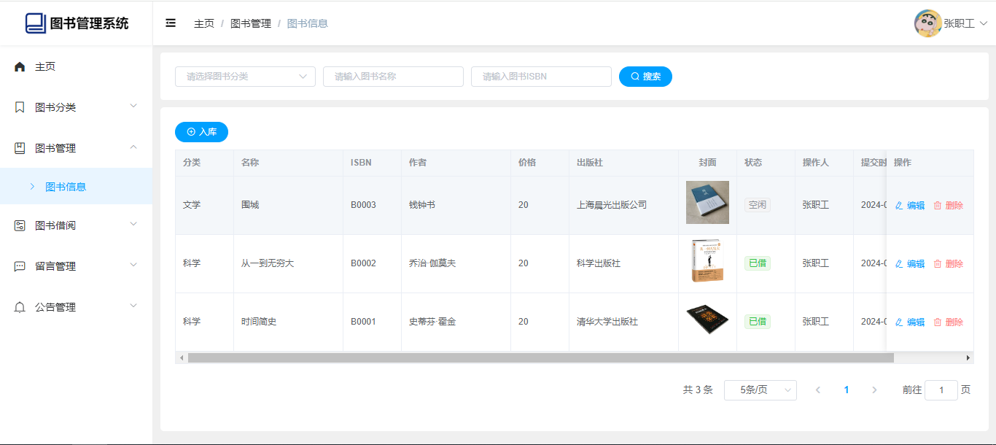The image size is (996, 445).
Task: Go to 主页 in the breadcrumb
Action: point(203,23)
